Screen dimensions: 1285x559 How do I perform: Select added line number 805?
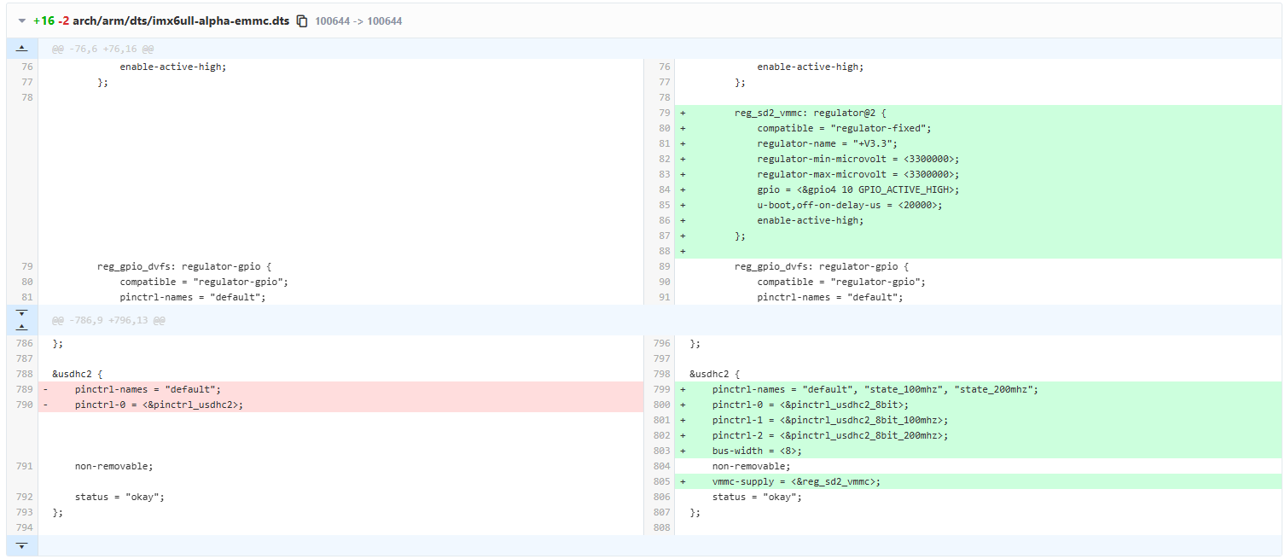coord(662,481)
